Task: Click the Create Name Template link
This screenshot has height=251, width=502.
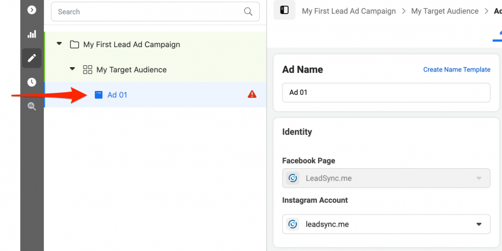Action: click(457, 70)
